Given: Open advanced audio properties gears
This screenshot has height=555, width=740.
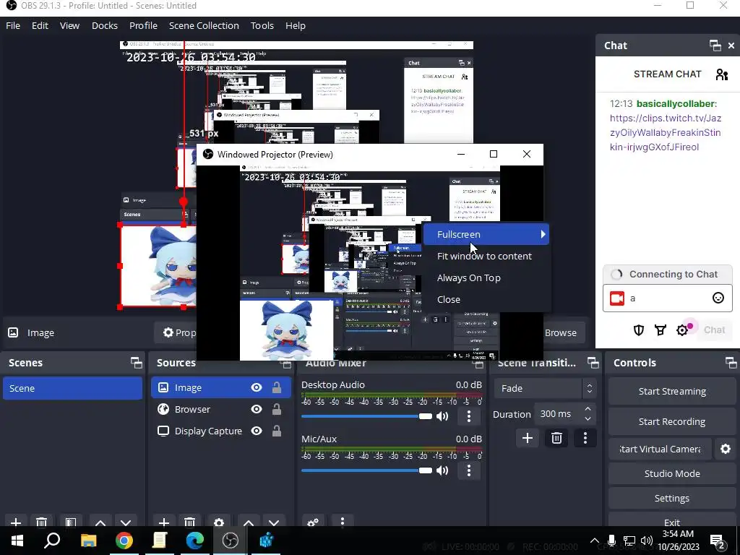Looking at the screenshot, I should [x=313, y=522].
